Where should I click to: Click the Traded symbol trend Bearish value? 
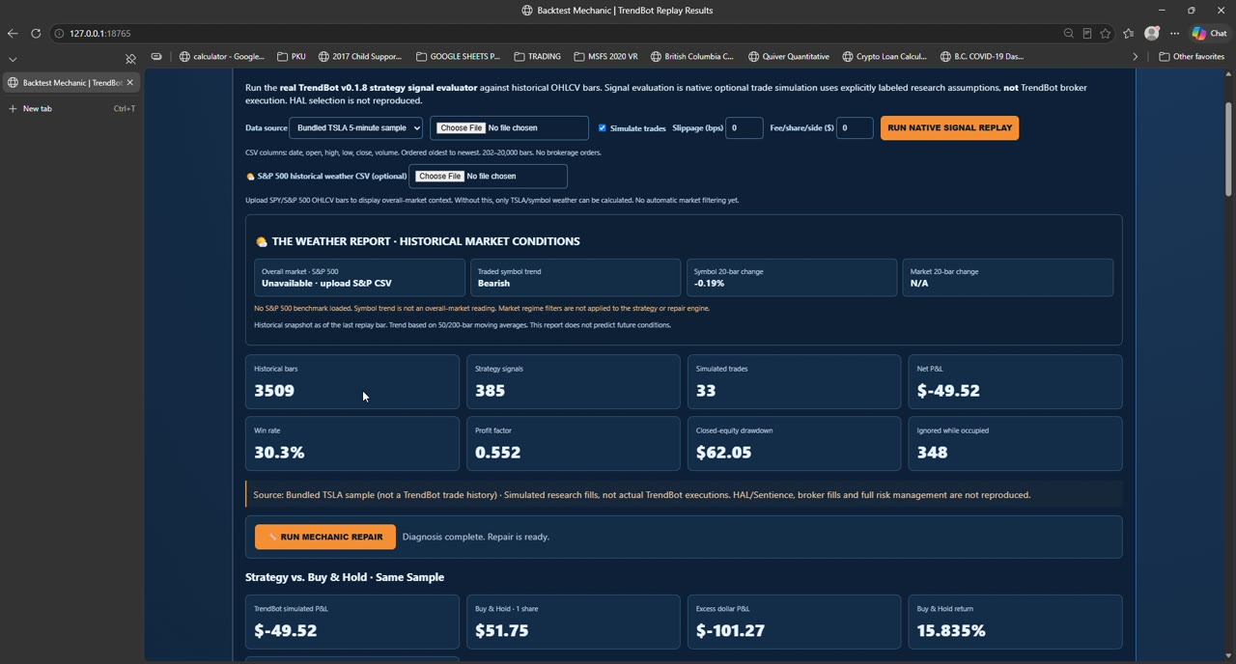coord(493,283)
